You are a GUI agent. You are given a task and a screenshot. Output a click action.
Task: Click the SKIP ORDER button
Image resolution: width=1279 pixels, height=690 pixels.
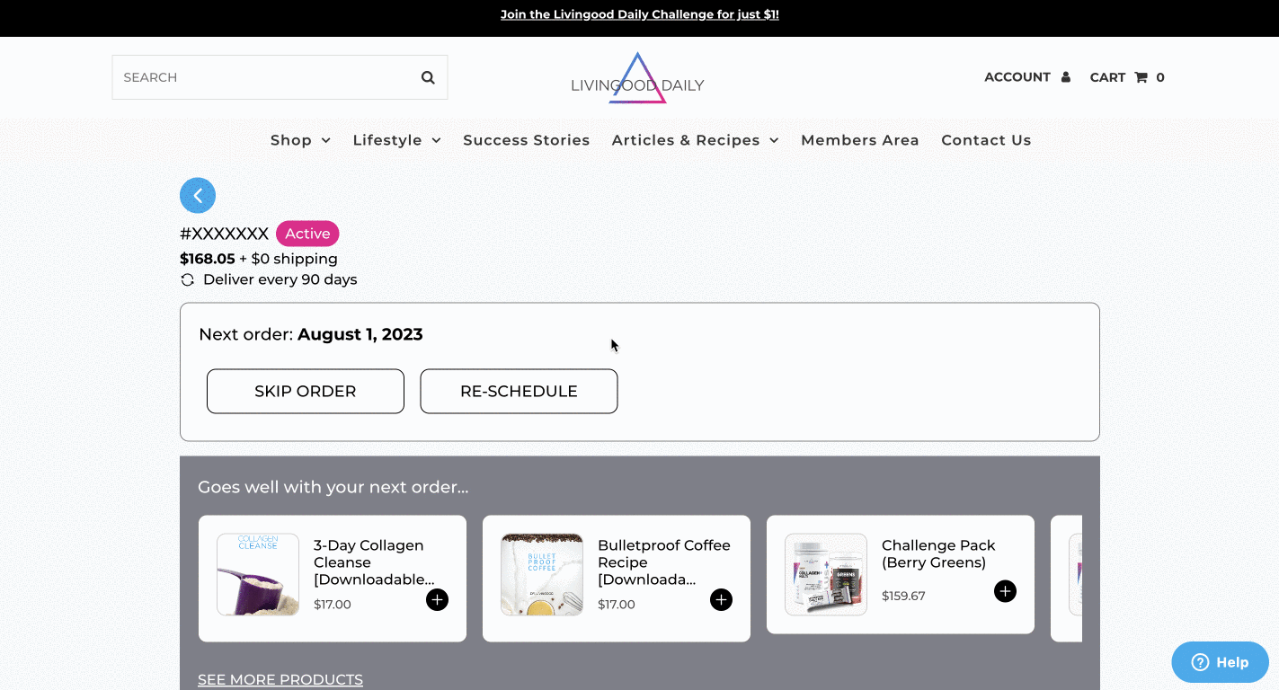[306, 392]
